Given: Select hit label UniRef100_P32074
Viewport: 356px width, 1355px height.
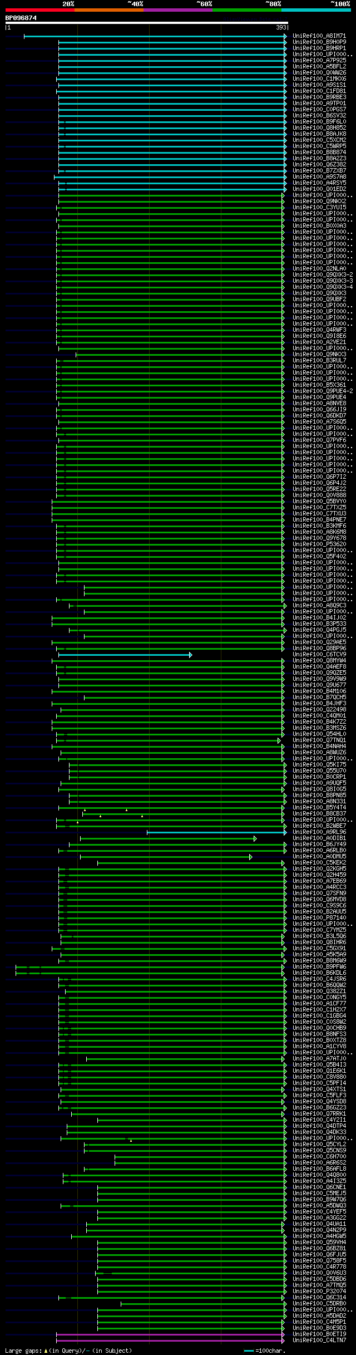Looking at the screenshot, I should coord(319,1292).
